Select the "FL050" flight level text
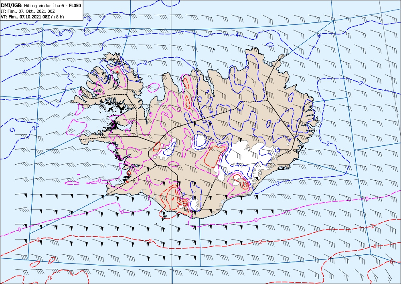The image size is (401, 284). click(x=75, y=5)
